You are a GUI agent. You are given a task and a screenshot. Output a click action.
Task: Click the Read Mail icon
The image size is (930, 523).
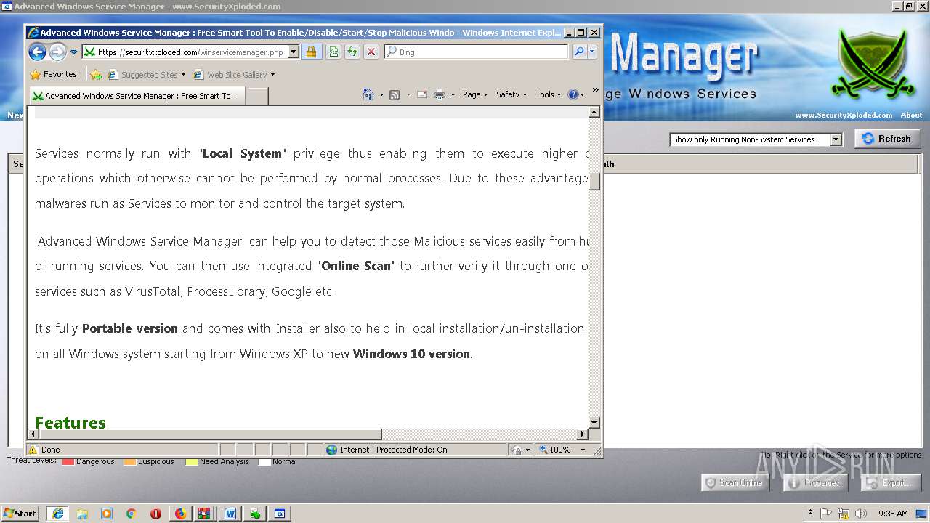tap(422, 94)
